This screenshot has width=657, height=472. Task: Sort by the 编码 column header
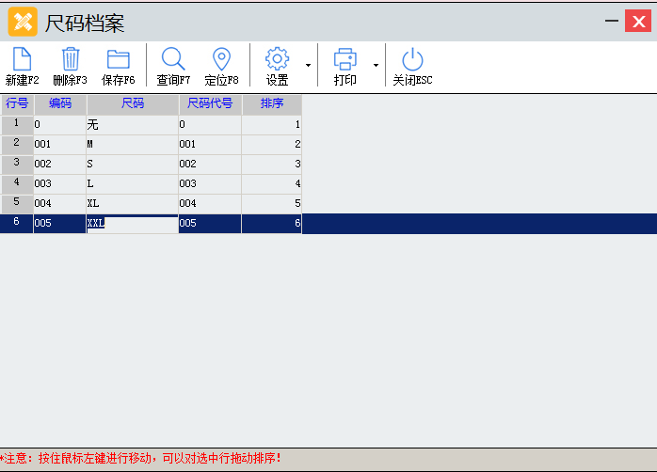(x=60, y=103)
